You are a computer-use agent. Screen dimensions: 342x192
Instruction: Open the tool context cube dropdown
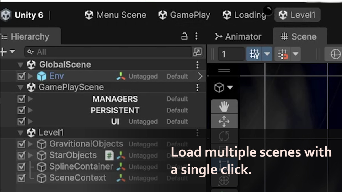(223, 88)
